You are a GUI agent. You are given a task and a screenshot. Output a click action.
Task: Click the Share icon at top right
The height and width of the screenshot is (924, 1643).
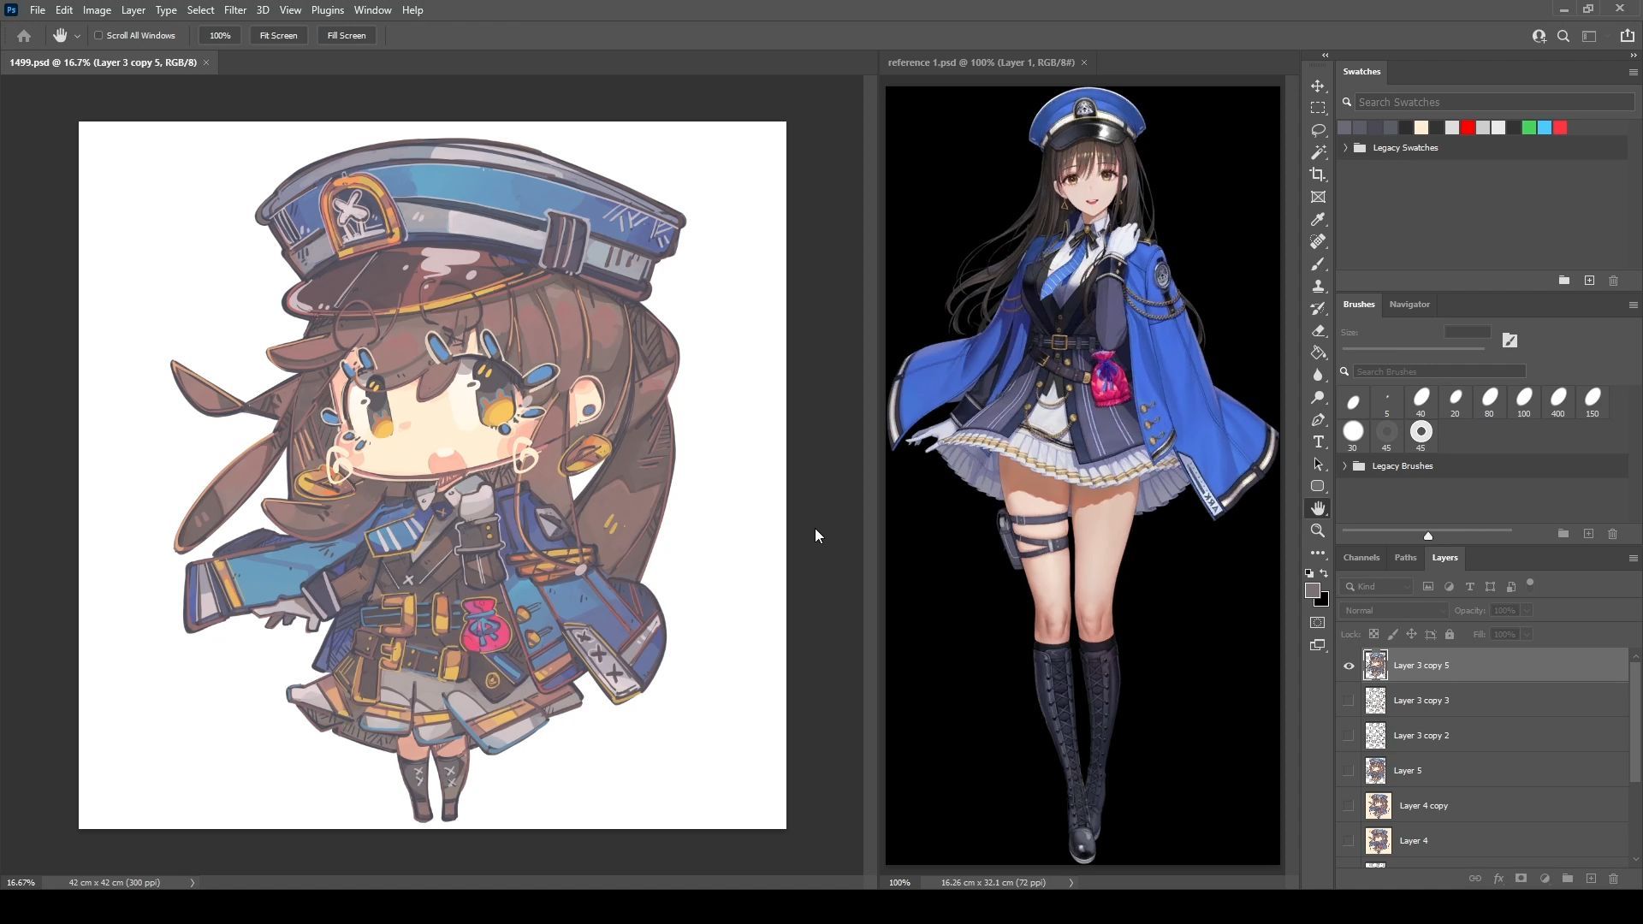[1627, 36]
